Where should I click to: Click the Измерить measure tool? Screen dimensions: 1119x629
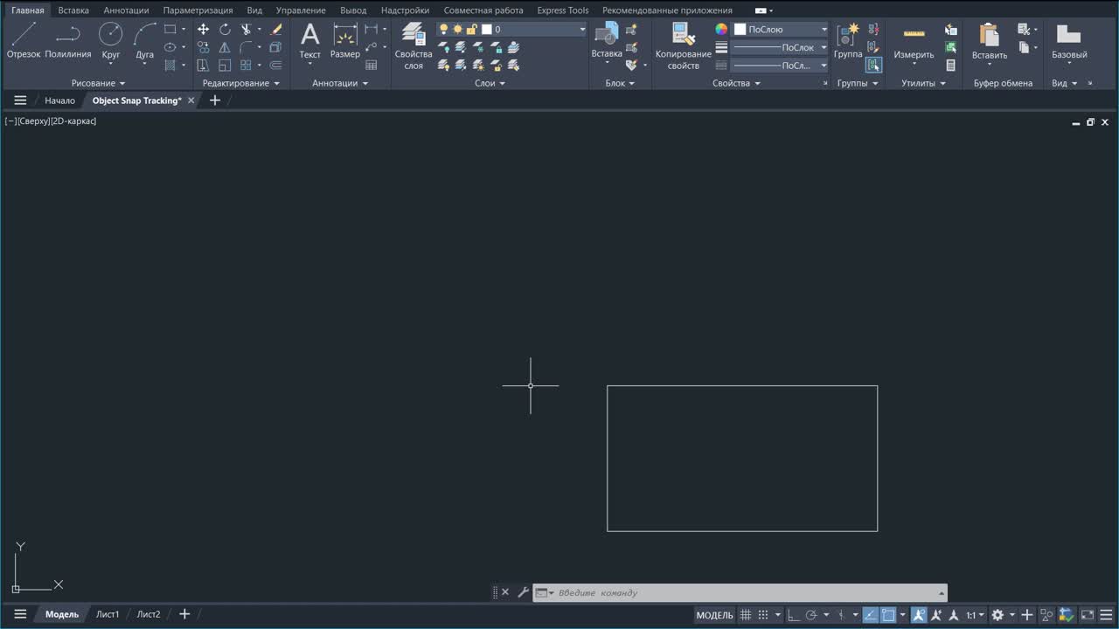[x=914, y=41]
